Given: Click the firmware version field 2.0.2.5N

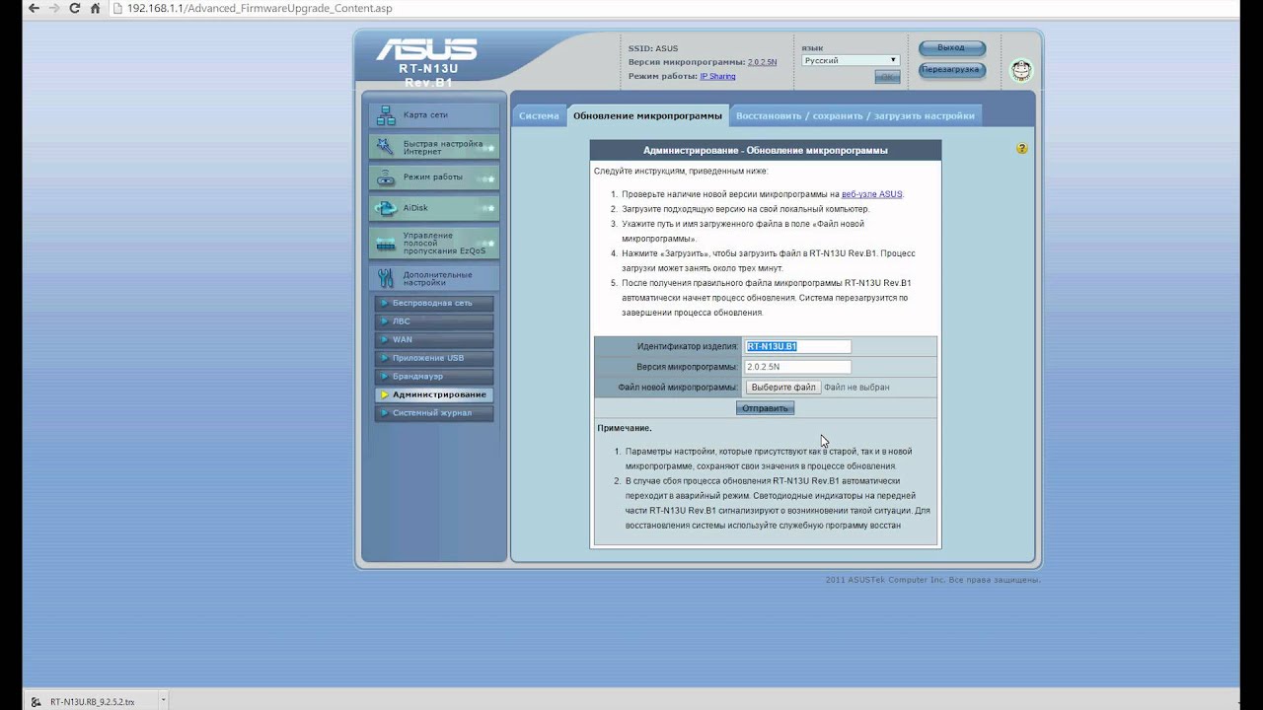Looking at the screenshot, I should click(798, 367).
